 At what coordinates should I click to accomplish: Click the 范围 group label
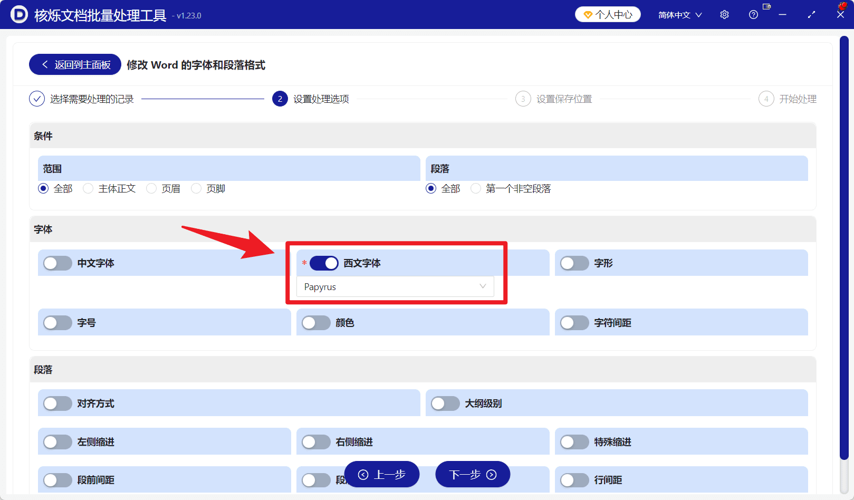pos(52,169)
